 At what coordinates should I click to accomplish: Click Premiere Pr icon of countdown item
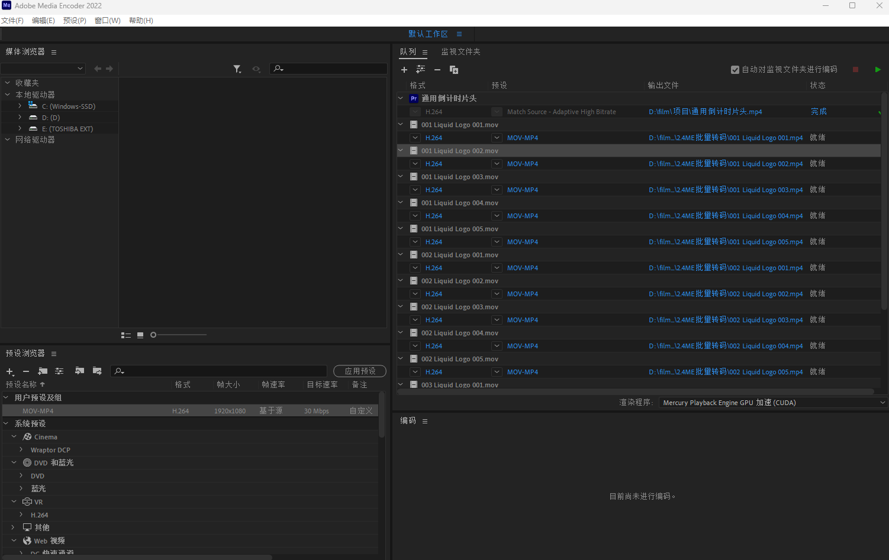point(414,99)
